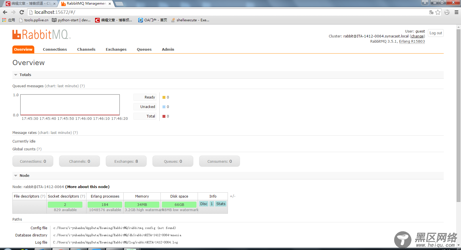Open a new browser tab
The width and height of the screenshot is (461, 250).
(119, 4)
